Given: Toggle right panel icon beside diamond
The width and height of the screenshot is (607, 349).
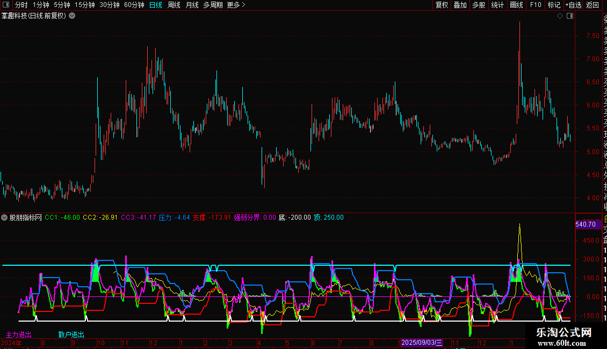Looking at the screenshot, I should (569, 16).
